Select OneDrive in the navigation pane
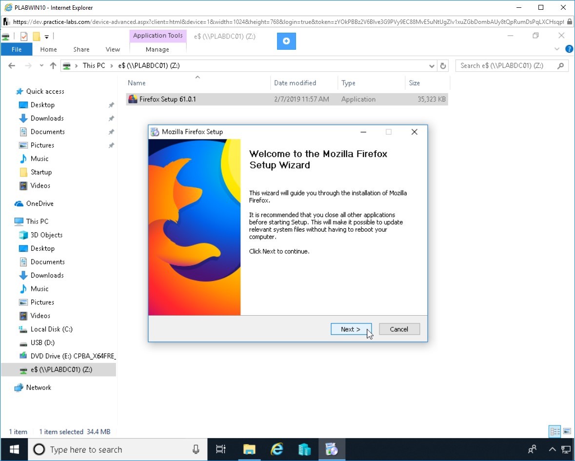This screenshot has height=461, width=575. pyautogui.click(x=40, y=203)
